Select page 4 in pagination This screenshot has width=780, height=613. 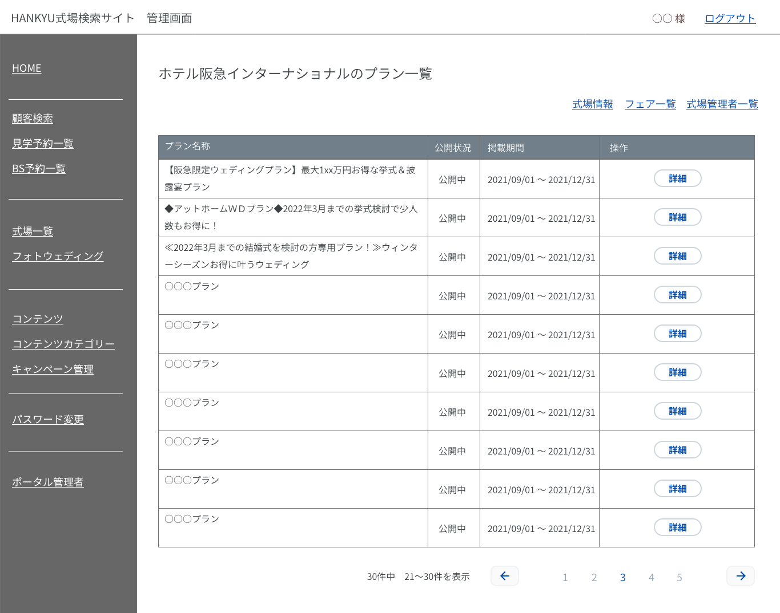(651, 578)
